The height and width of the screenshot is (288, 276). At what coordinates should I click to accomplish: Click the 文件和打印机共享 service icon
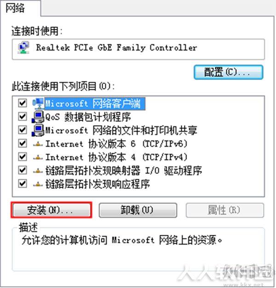[x=38, y=130]
